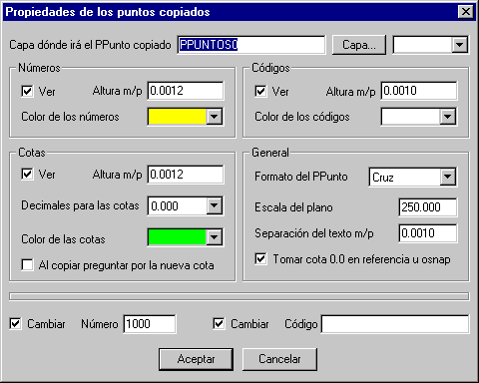This screenshot has width=479, height=383.
Task: Open Color de los códigos dropdown arrow
Action: coord(448,117)
